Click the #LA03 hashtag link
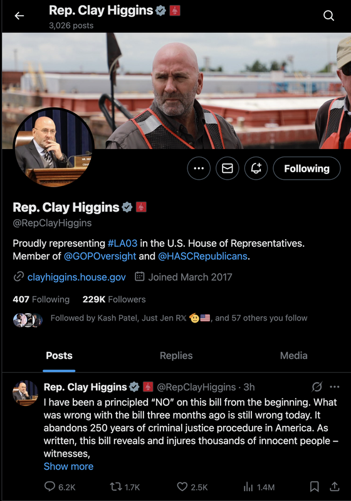351x501 pixels. coord(122,244)
